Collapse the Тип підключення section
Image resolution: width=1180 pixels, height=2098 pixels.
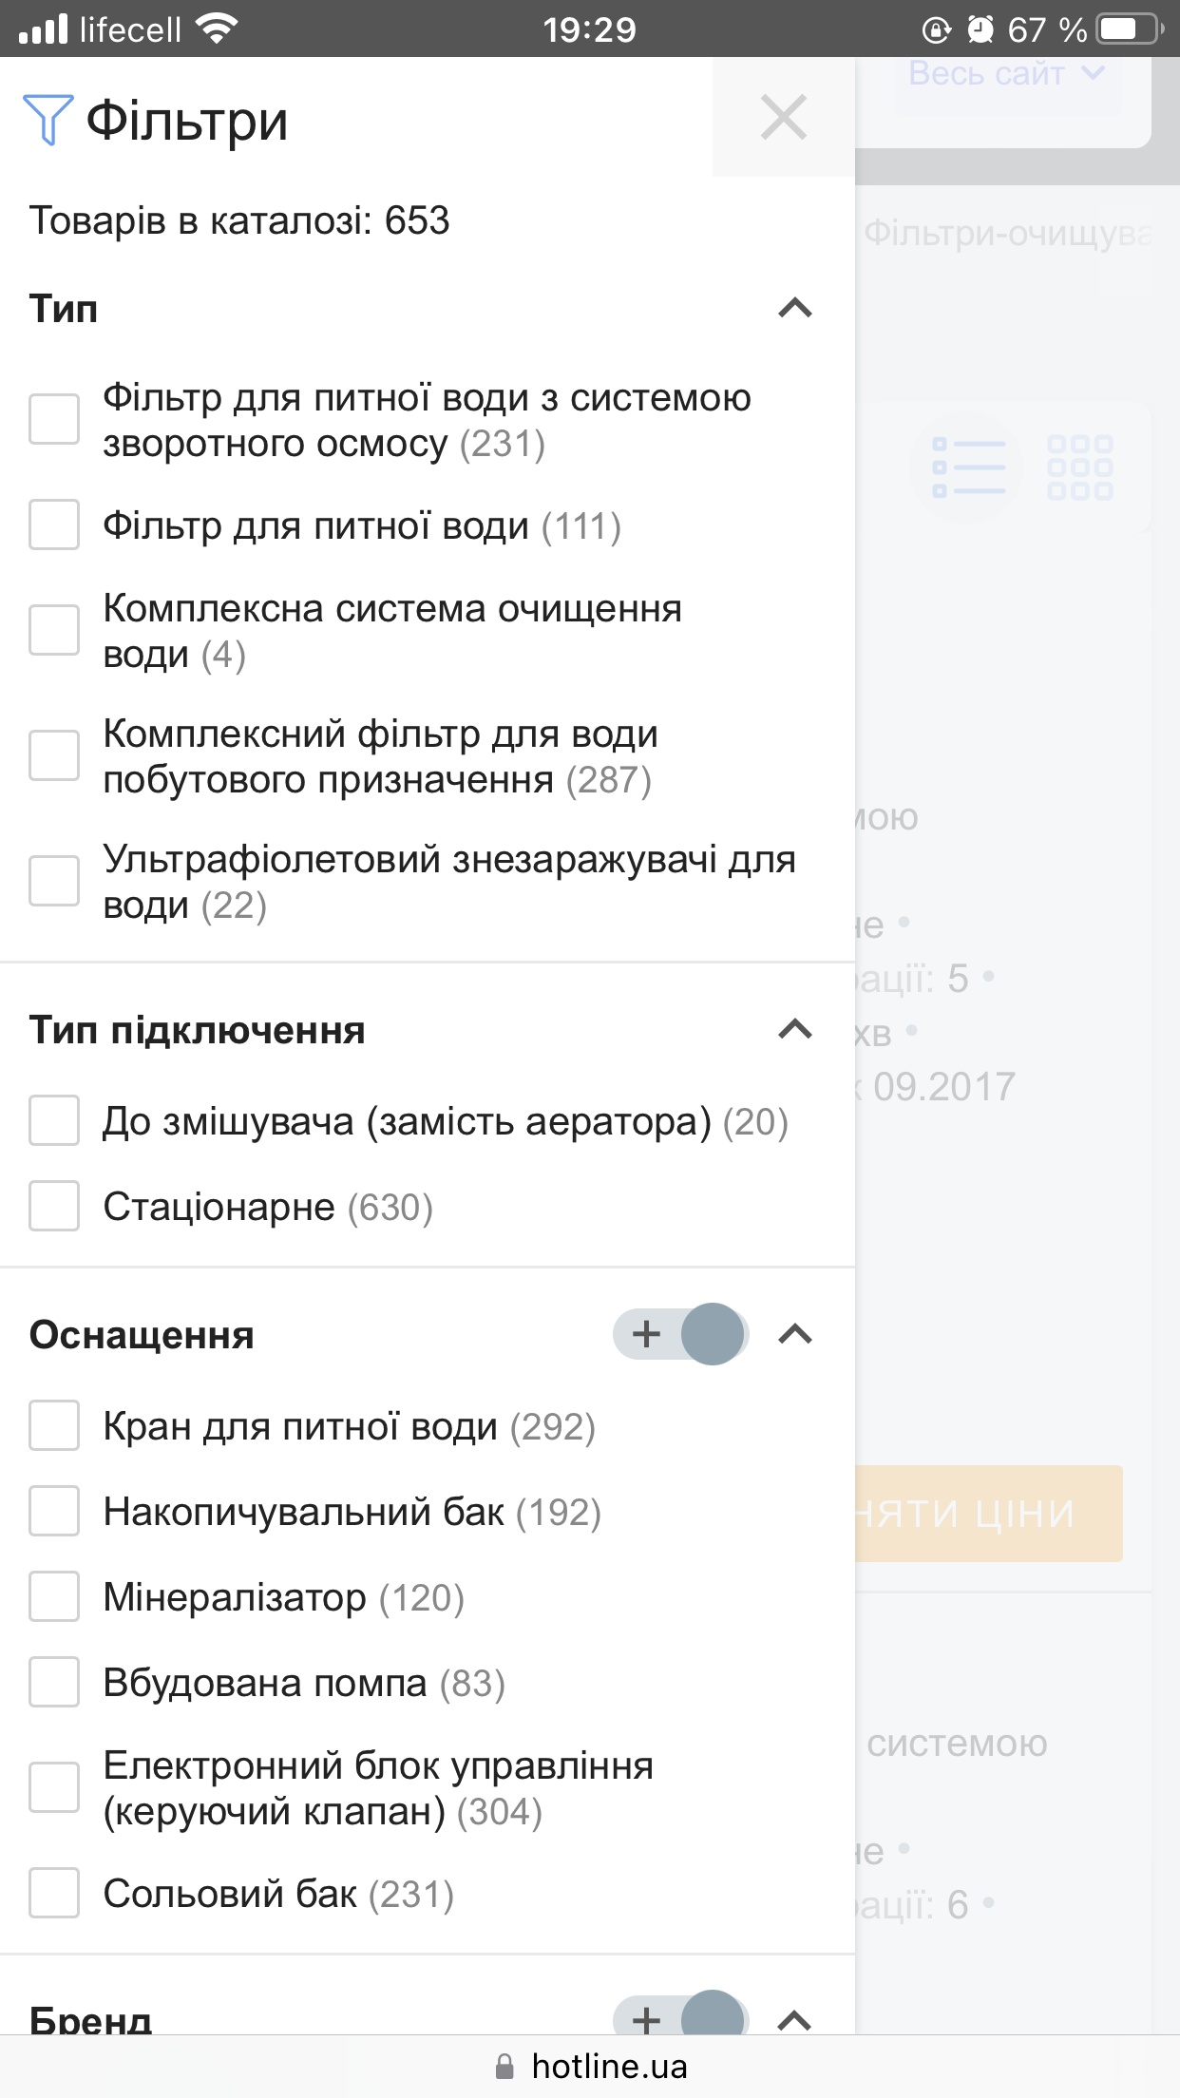(795, 1029)
